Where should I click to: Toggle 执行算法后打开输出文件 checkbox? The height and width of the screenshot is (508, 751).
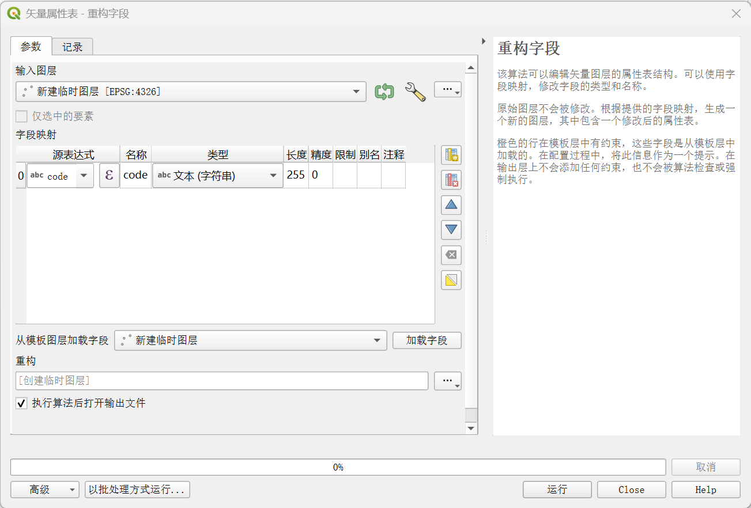(x=21, y=403)
